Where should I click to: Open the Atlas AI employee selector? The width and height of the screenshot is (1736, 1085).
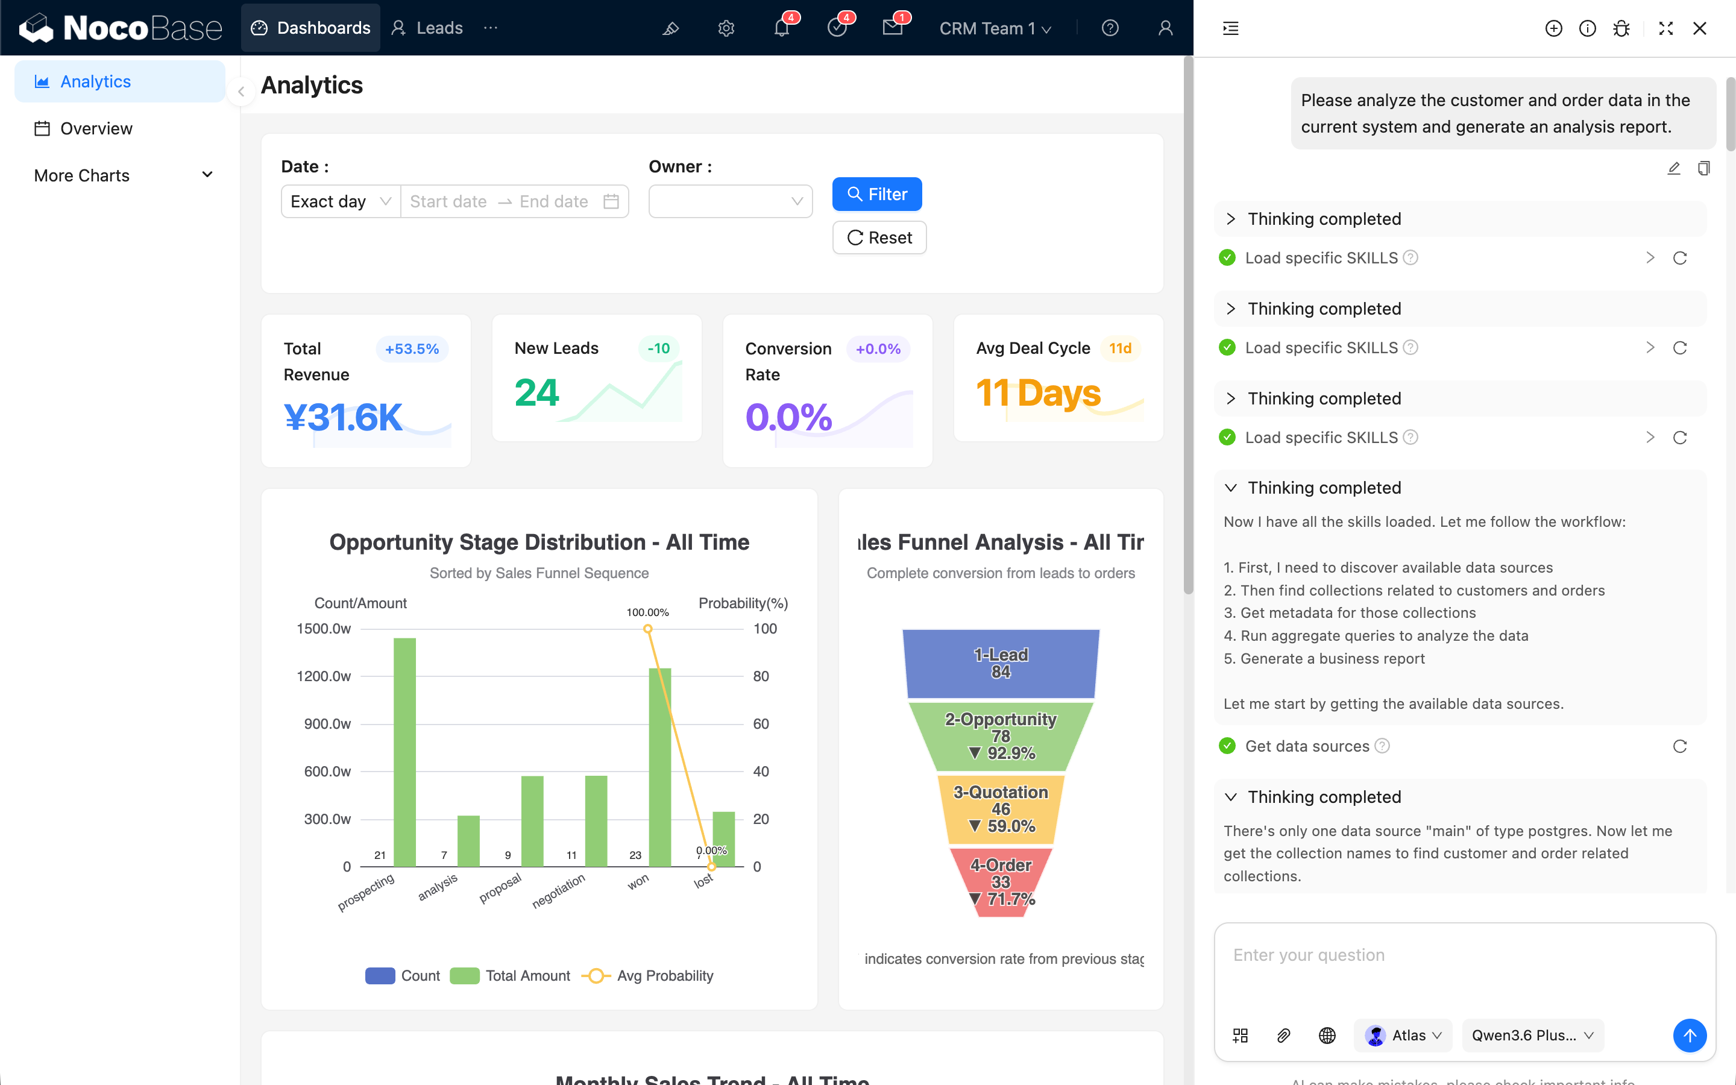point(1403,1035)
